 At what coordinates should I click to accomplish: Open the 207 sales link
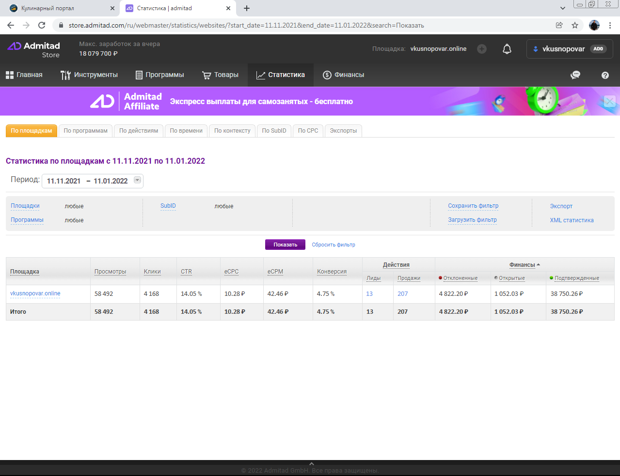coord(403,294)
